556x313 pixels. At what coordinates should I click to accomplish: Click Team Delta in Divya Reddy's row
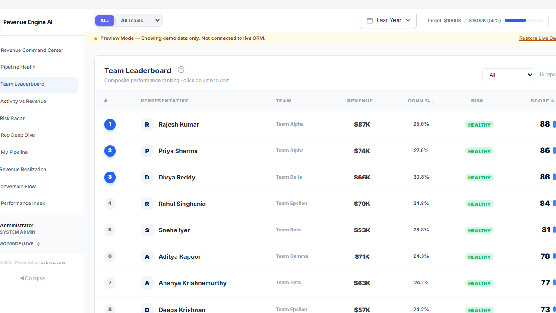(289, 177)
